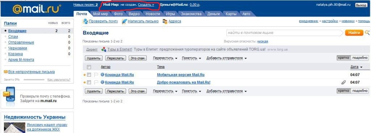This screenshot has height=133, width=371.
Task: Switch to подробно view in bottom toolbar
Action: click(x=360, y=91)
